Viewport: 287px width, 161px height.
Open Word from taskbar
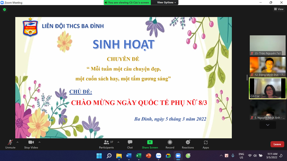129,156
